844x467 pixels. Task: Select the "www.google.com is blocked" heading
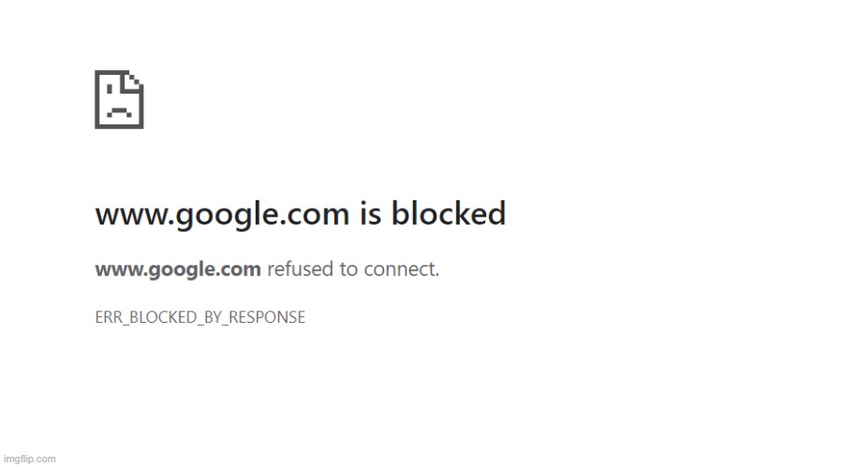tap(300, 214)
